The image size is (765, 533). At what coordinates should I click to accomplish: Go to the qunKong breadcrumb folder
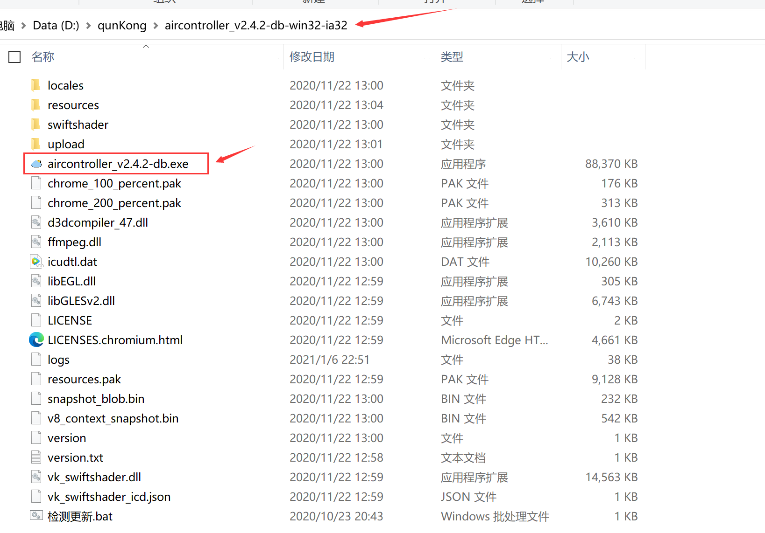[122, 25]
